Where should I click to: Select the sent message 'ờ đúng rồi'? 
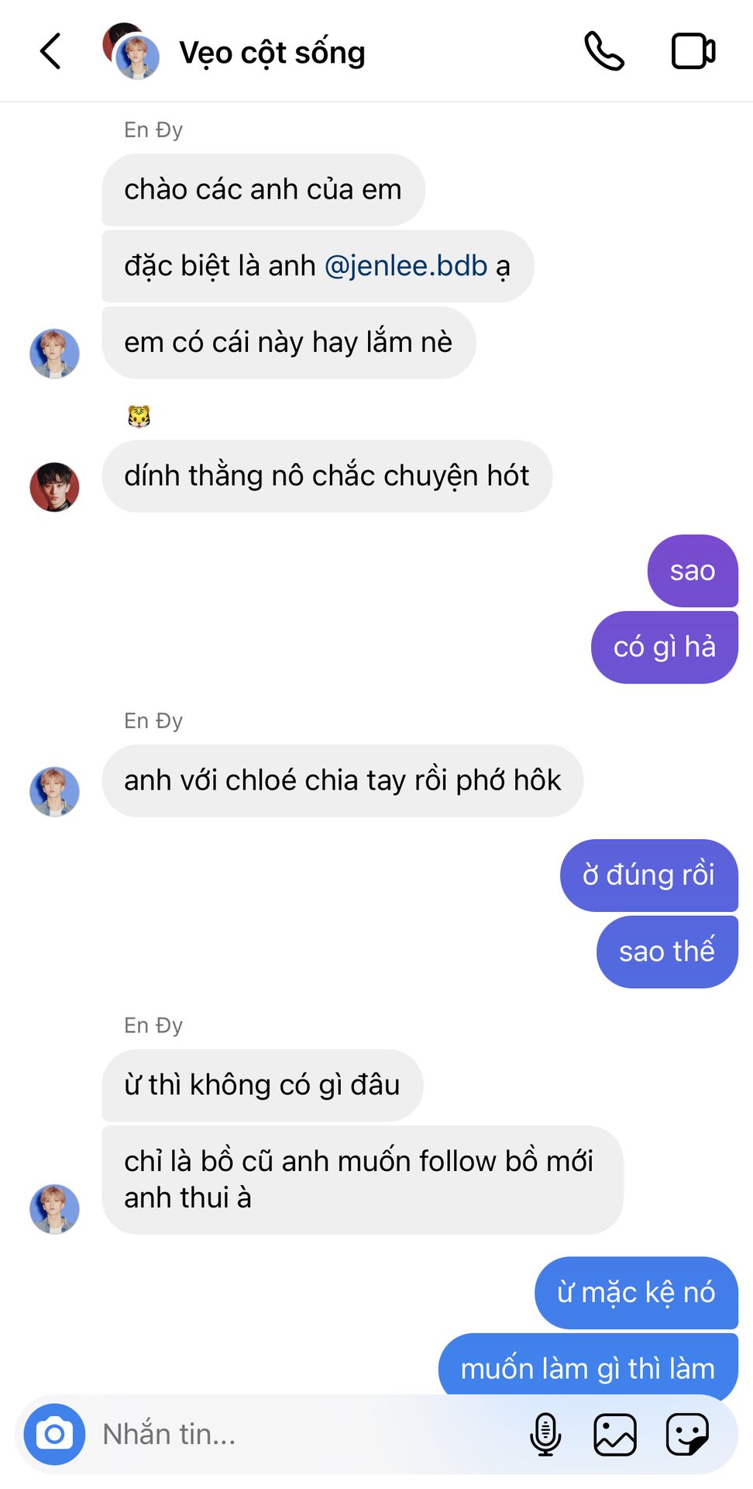click(x=649, y=876)
